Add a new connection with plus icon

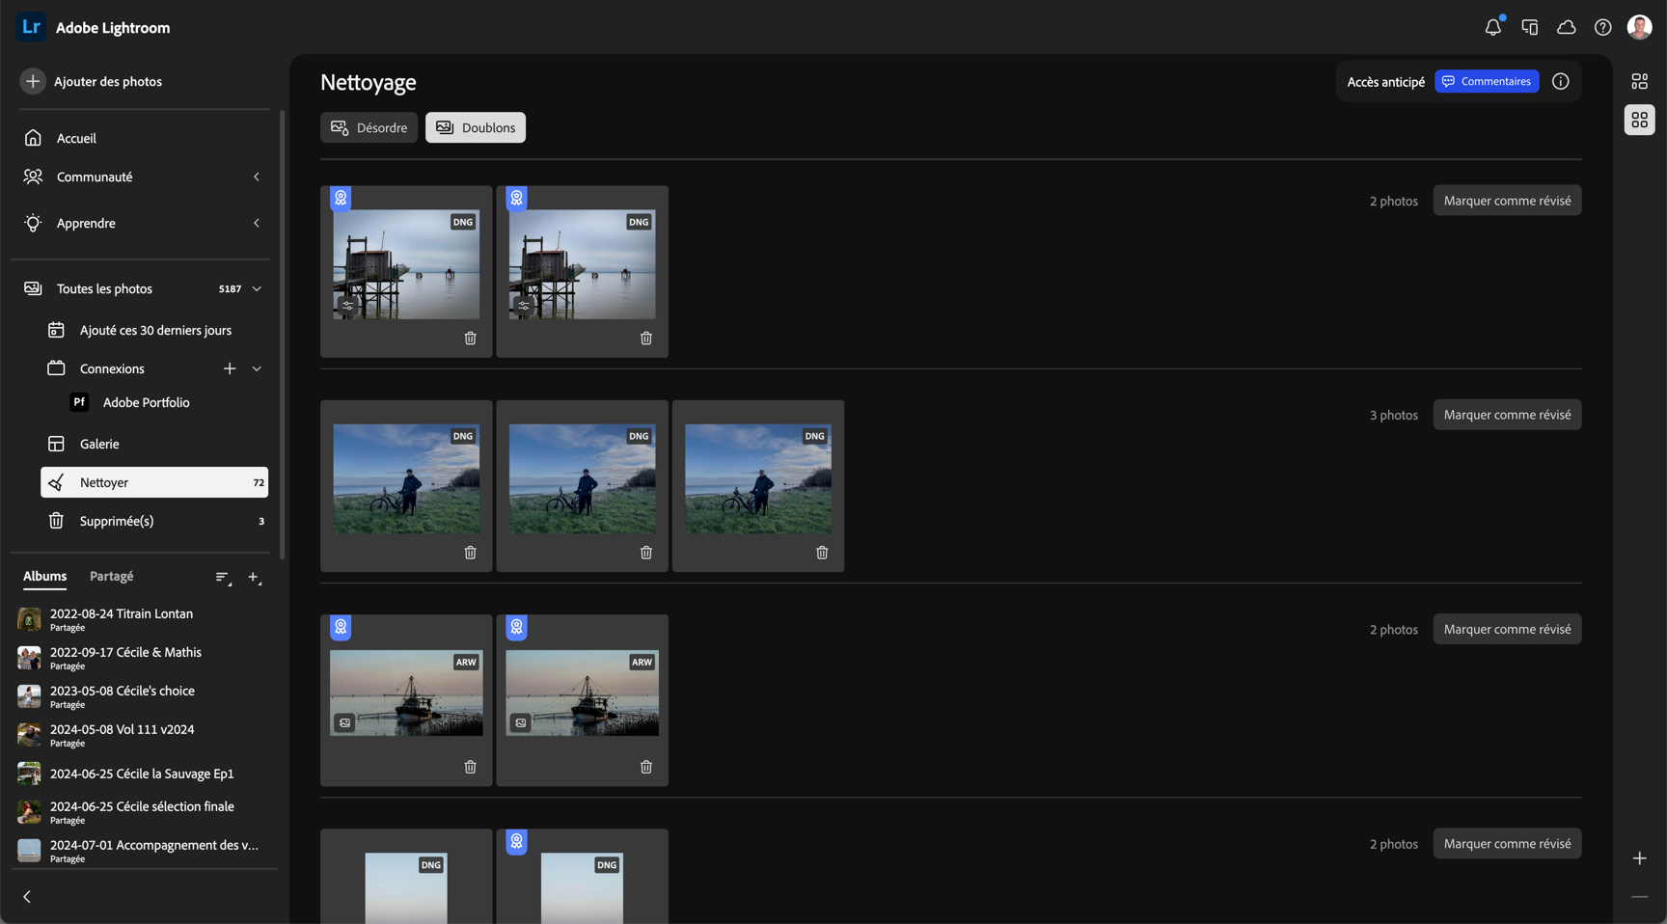(x=230, y=368)
